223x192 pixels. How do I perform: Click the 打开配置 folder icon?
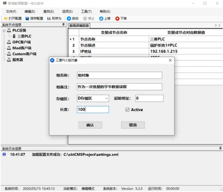click(x=6, y=19)
